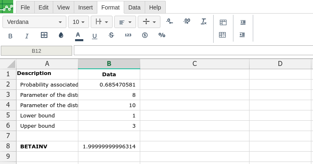
Task: Select cell B8 with BETAINV result
Action: (109, 146)
